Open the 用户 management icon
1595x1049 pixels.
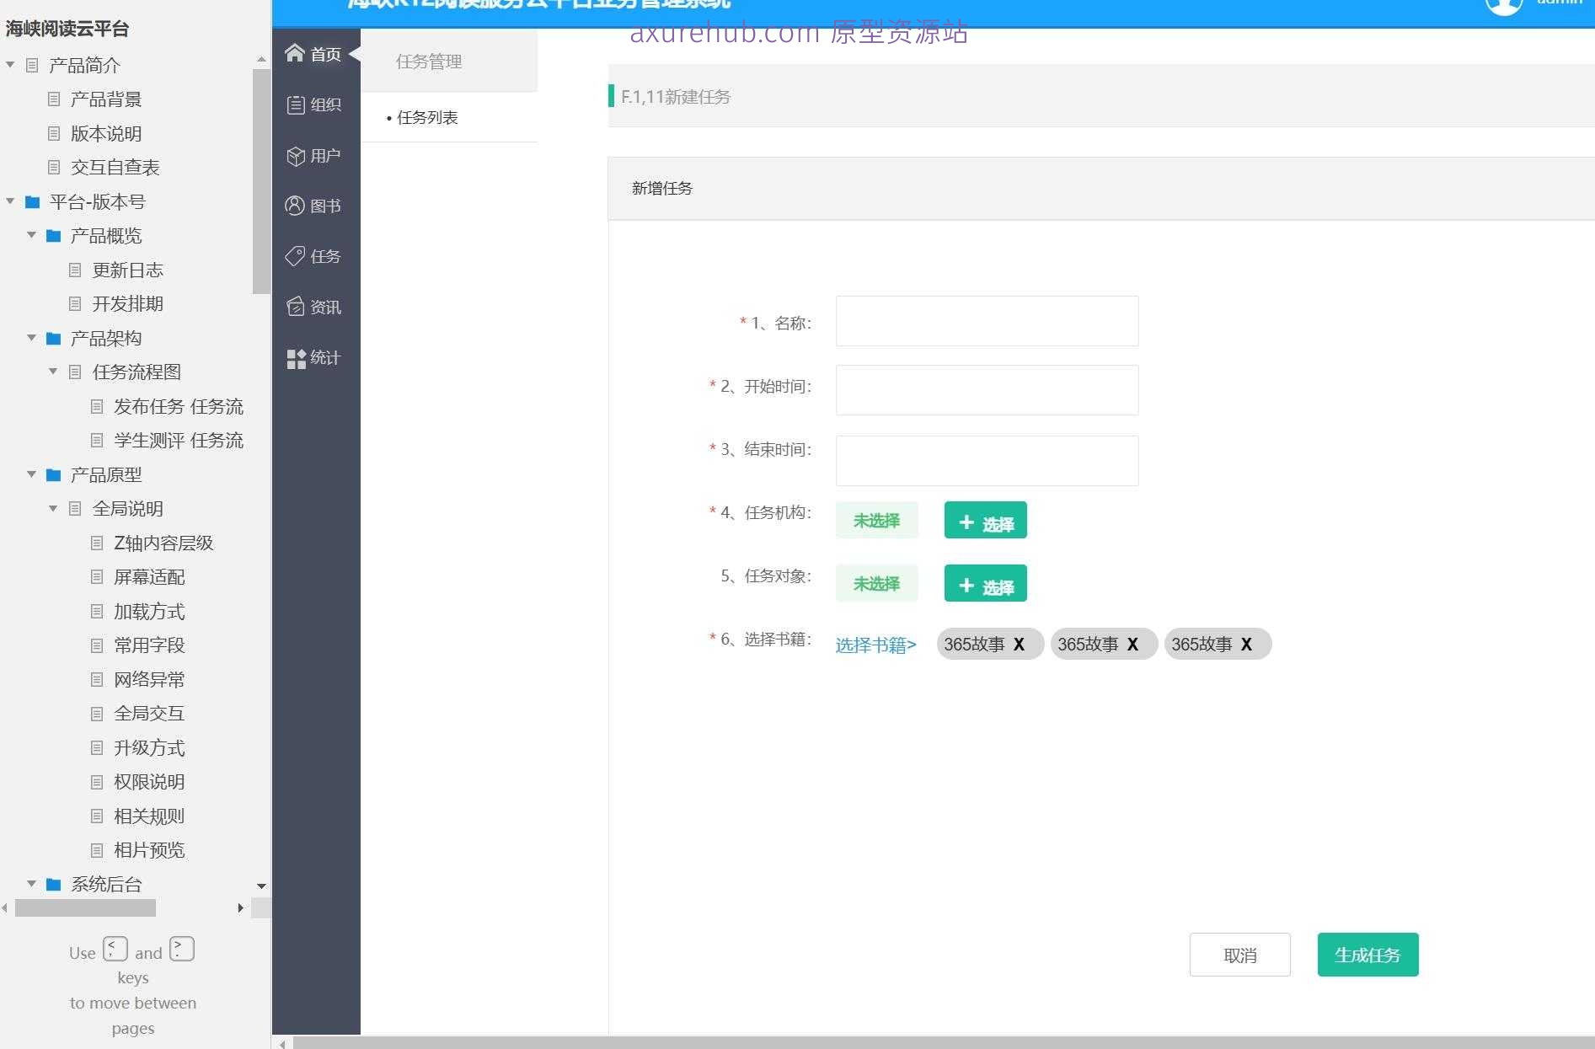[x=315, y=155]
